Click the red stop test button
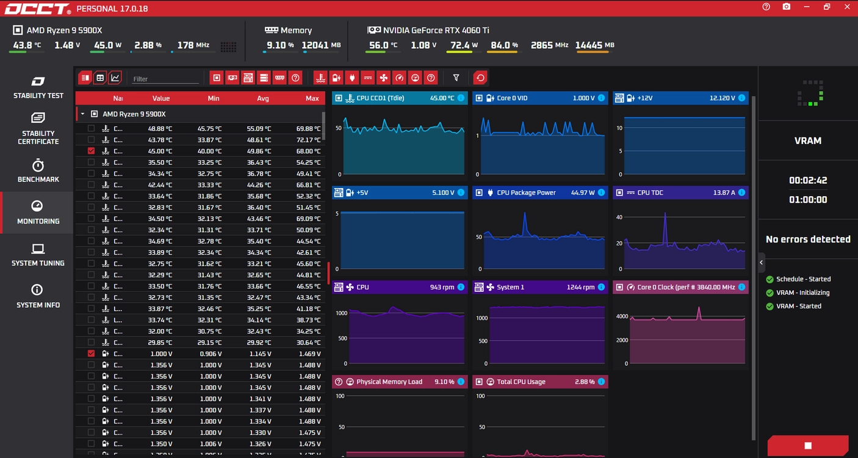Screen dimensions: 858x458 pyautogui.click(x=808, y=446)
